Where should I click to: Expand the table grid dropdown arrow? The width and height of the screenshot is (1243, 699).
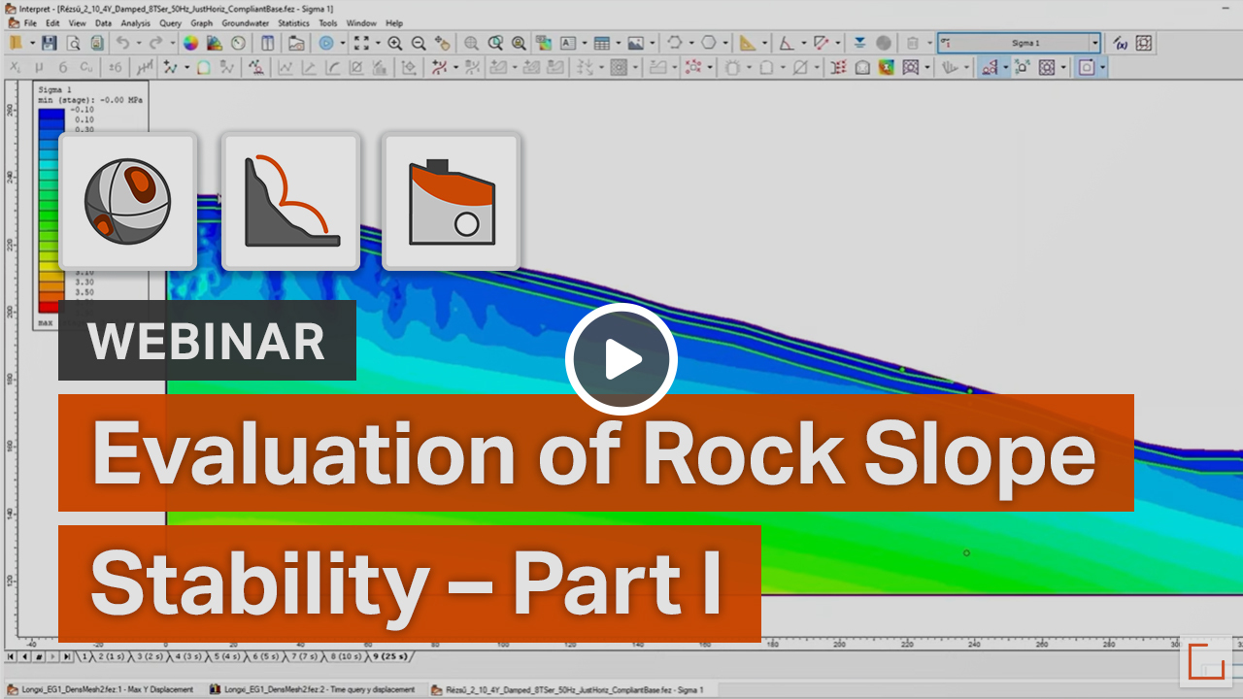pyautogui.click(x=618, y=43)
